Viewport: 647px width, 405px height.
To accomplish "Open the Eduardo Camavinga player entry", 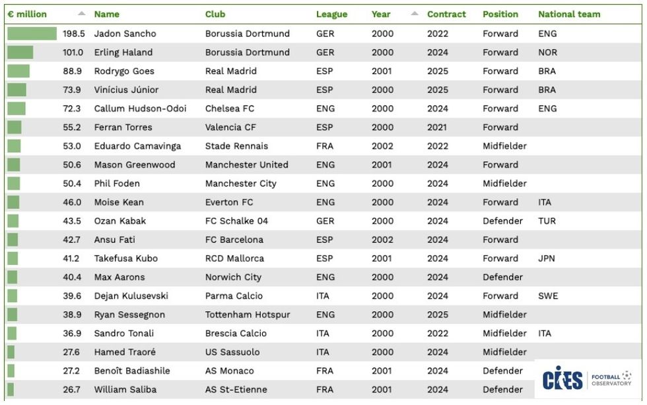I will 137,146.
